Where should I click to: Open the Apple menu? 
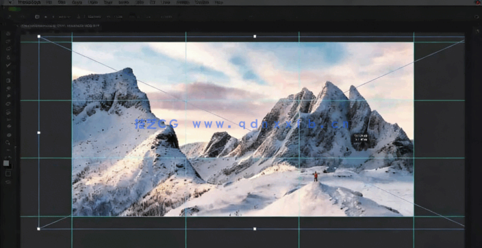(11, 2)
